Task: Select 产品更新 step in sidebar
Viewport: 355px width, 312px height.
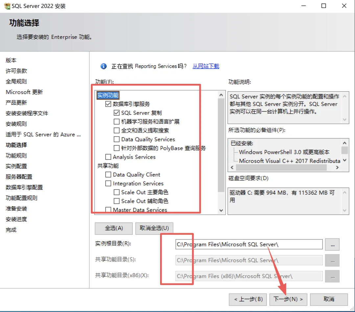Action: pos(16,103)
